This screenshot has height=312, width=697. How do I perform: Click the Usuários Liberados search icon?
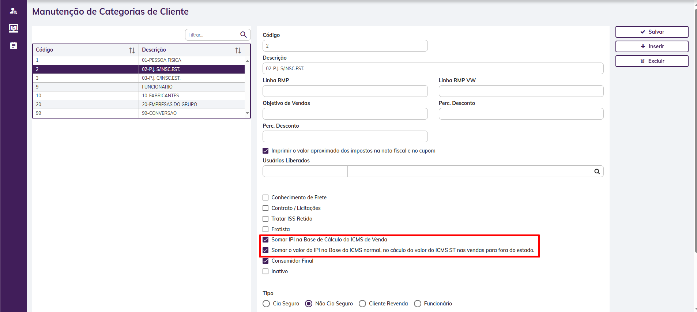597,171
